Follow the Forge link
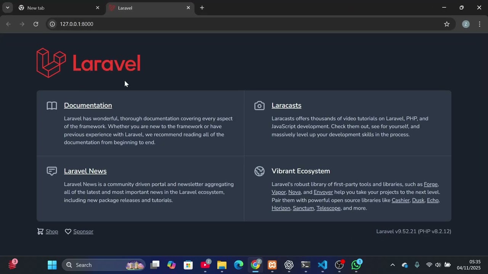The image size is (488, 274). pyautogui.click(x=431, y=184)
